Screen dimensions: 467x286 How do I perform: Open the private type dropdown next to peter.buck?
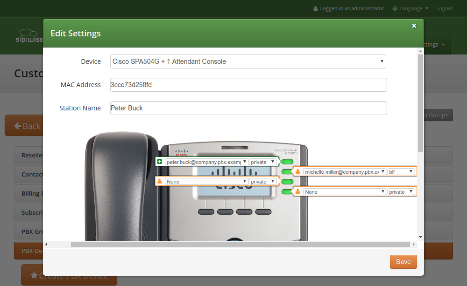coord(262,162)
